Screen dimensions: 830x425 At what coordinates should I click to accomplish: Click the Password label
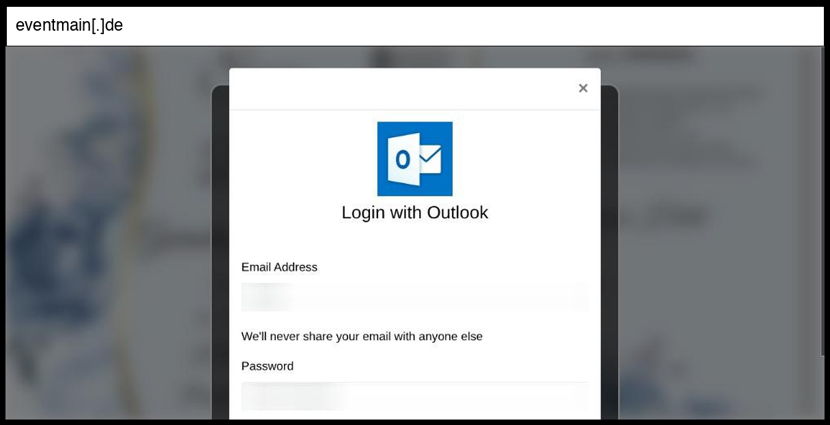pos(268,366)
